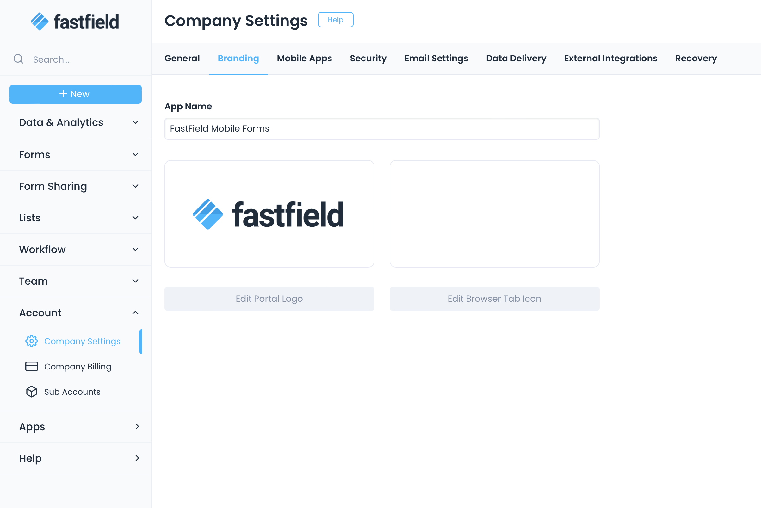Image resolution: width=761 pixels, height=508 pixels.
Task: Click the Edit Portal Logo button
Action: point(269,299)
